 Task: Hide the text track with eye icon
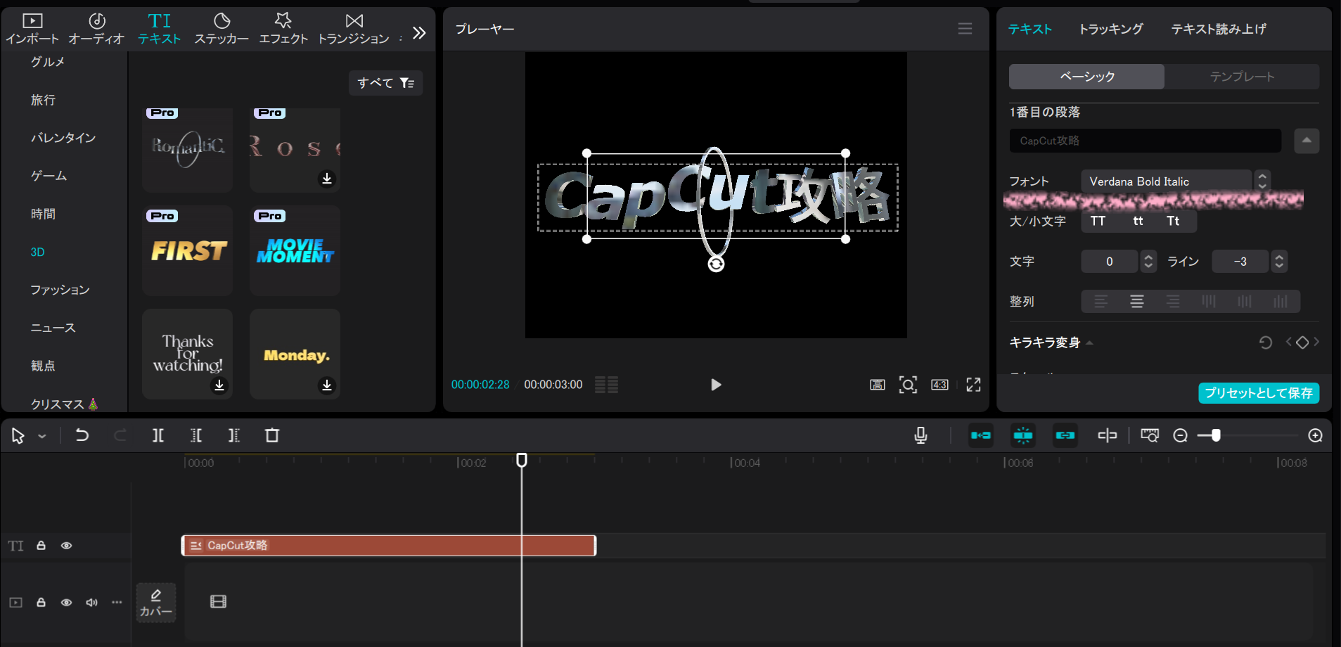tap(66, 546)
